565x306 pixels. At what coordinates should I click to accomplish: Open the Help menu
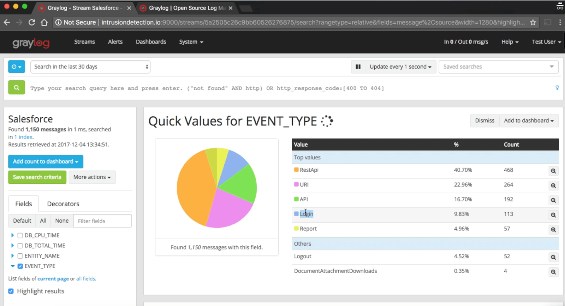(510, 42)
